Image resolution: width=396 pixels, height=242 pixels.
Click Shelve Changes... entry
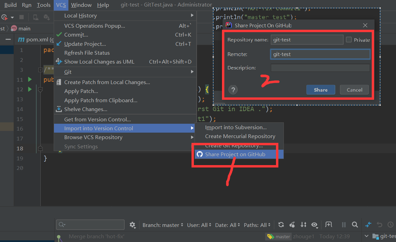125,109
